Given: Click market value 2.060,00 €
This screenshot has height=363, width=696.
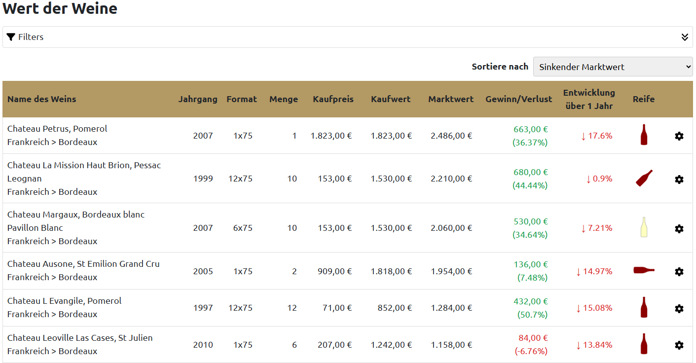Looking at the screenshot, I should coord(451,228).
